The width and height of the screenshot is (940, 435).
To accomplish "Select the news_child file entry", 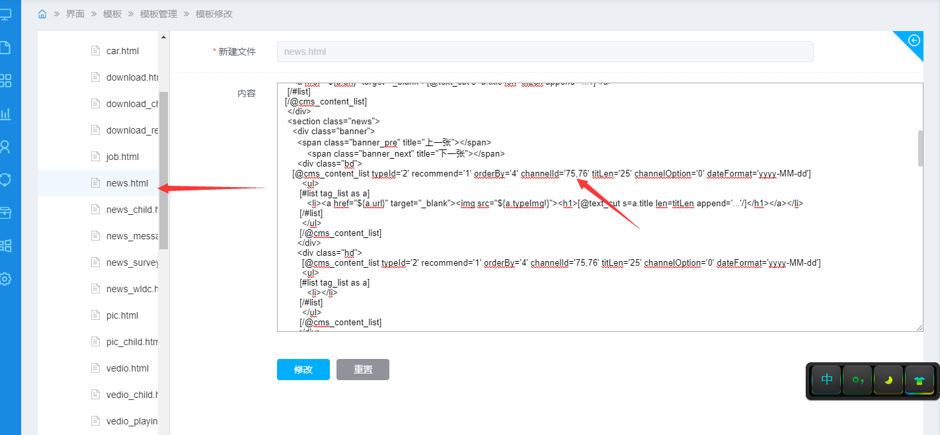I will click(132, 210).
